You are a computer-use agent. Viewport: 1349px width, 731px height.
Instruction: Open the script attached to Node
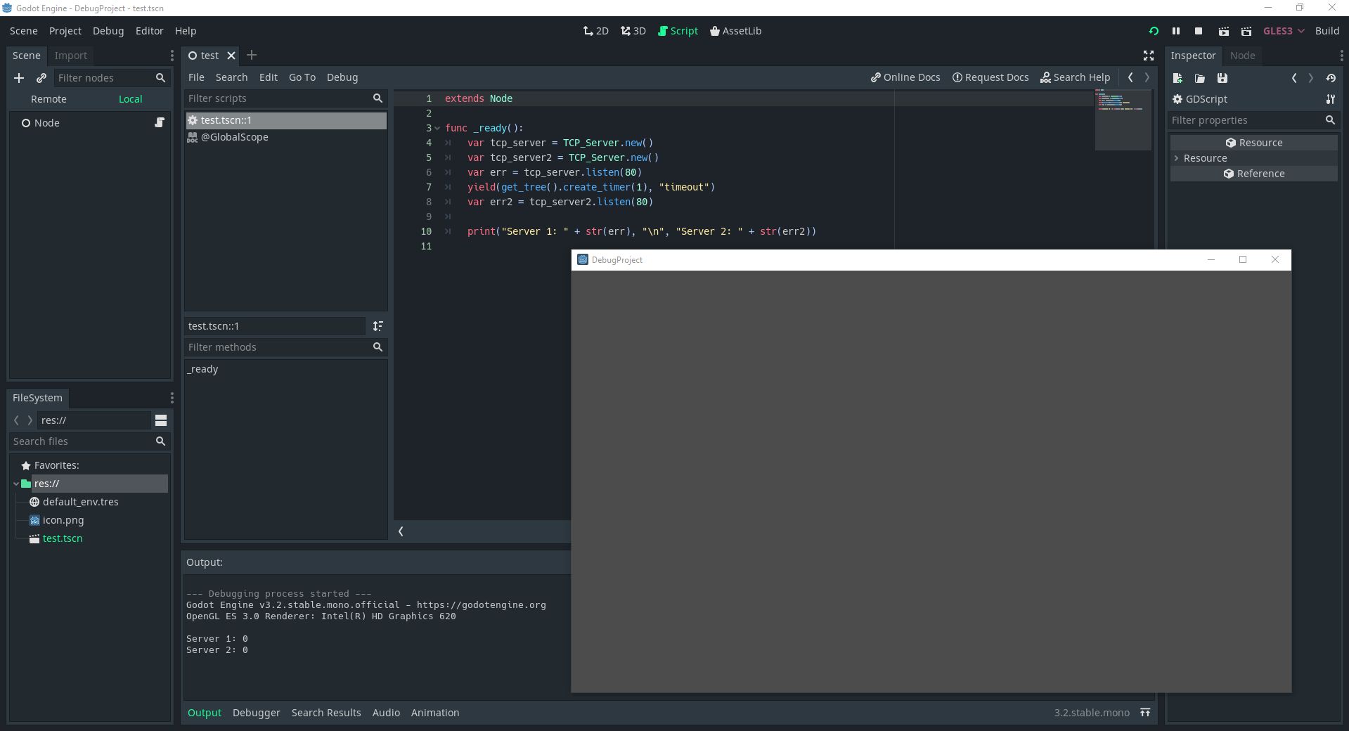(x=160, y=122)
